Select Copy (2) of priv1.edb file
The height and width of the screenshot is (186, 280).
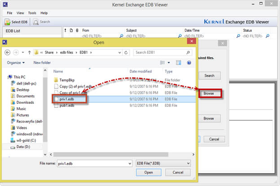coord(75,86)
